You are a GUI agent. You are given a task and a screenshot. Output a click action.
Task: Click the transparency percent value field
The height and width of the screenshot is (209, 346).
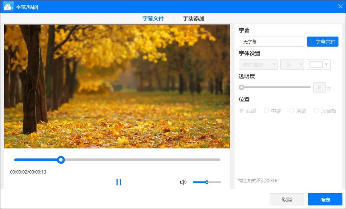click(319, 87)
